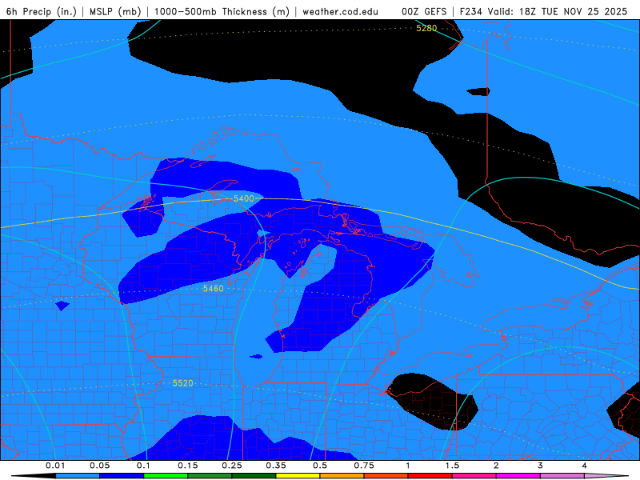Image resolution: width=640 pixels, height=480 pixels.
Task: Click the 0.35 legend value
Action: coord(276,466)
